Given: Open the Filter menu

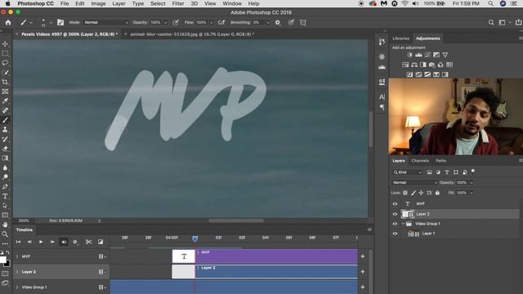Looking at the screenshot, I should coord(178,3).
